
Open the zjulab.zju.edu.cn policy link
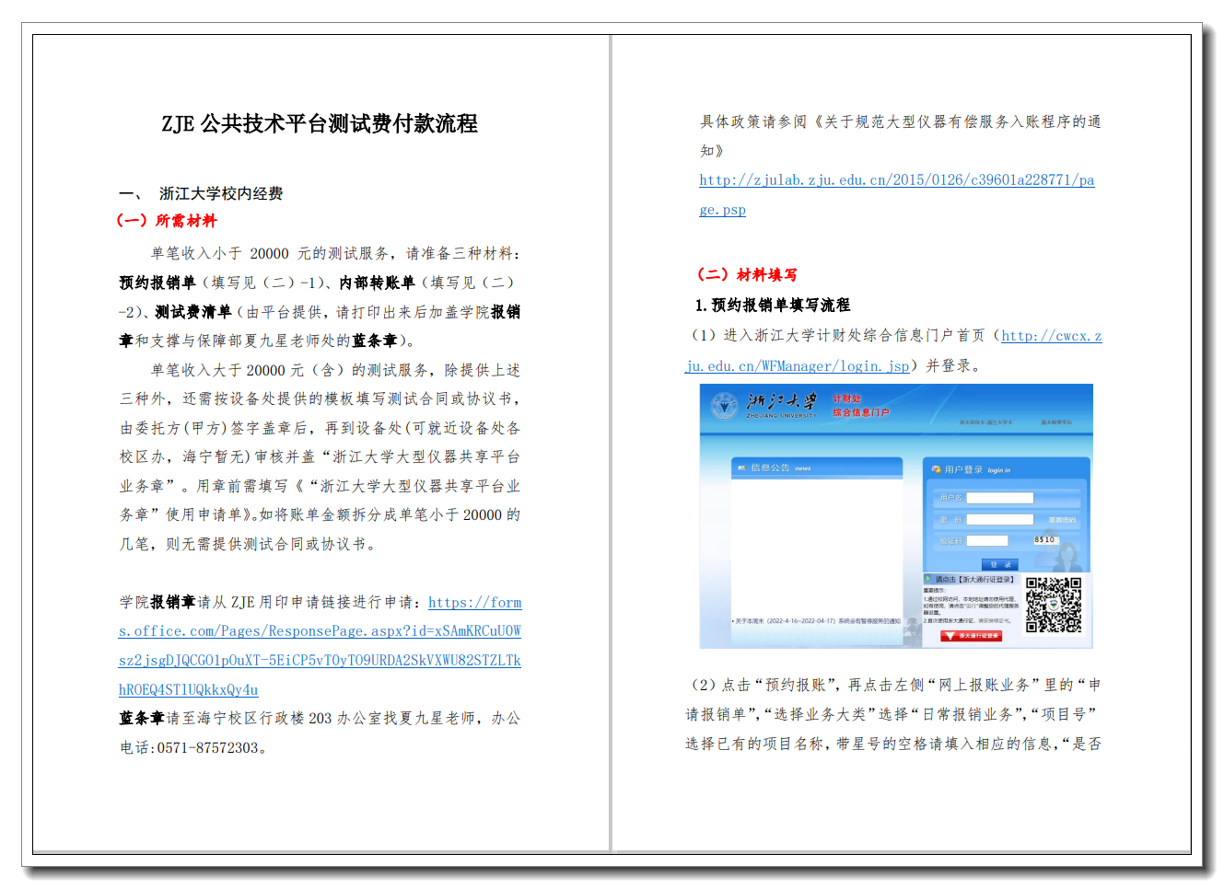click(896, 180)
